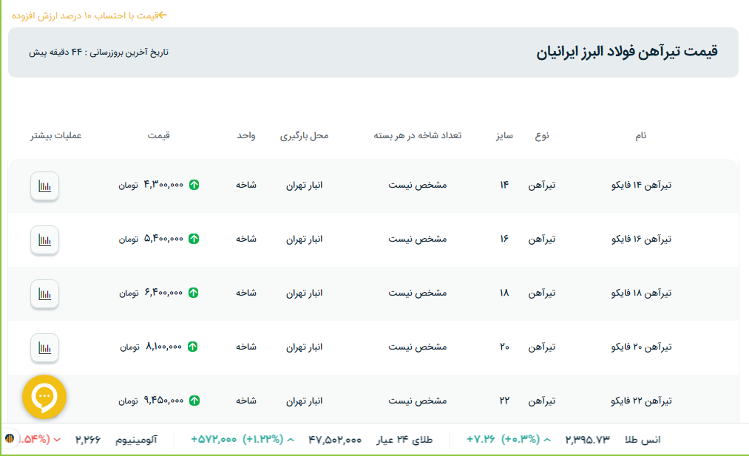Open chart for تیرآهن ۱۴ فایکو row
The image size is (749, 456).
pos(44,186)
